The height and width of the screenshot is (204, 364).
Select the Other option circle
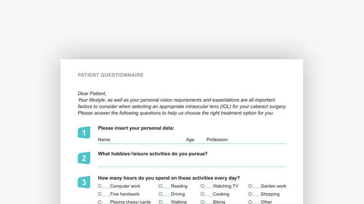pyautogui.click(x=250, y=202)
